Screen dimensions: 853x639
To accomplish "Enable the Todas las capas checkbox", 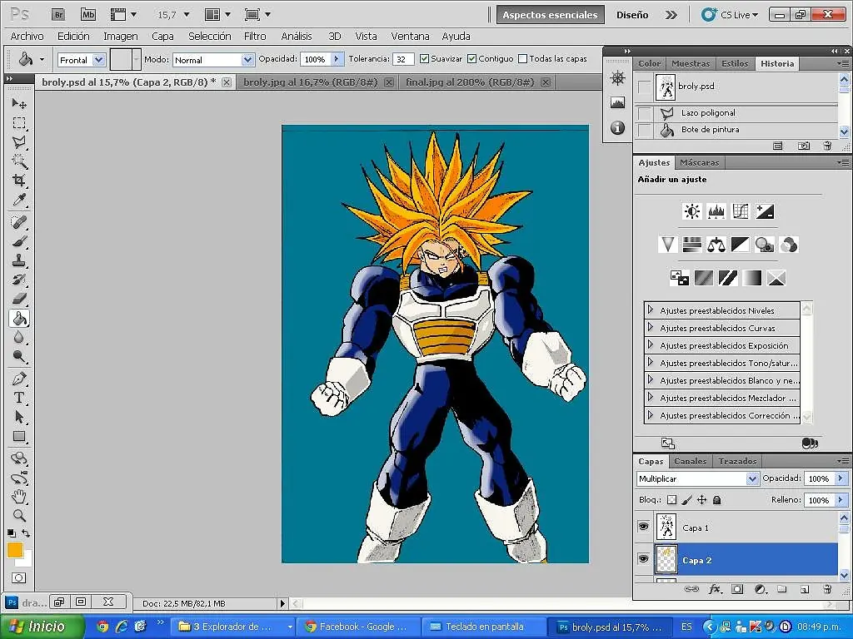I will pos(523,59).
